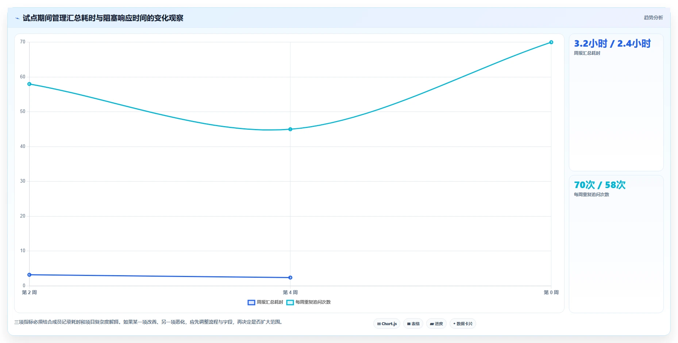
Task: Click the trend icon beside the title
Action: pyautogui.click(x=17, y=18)
